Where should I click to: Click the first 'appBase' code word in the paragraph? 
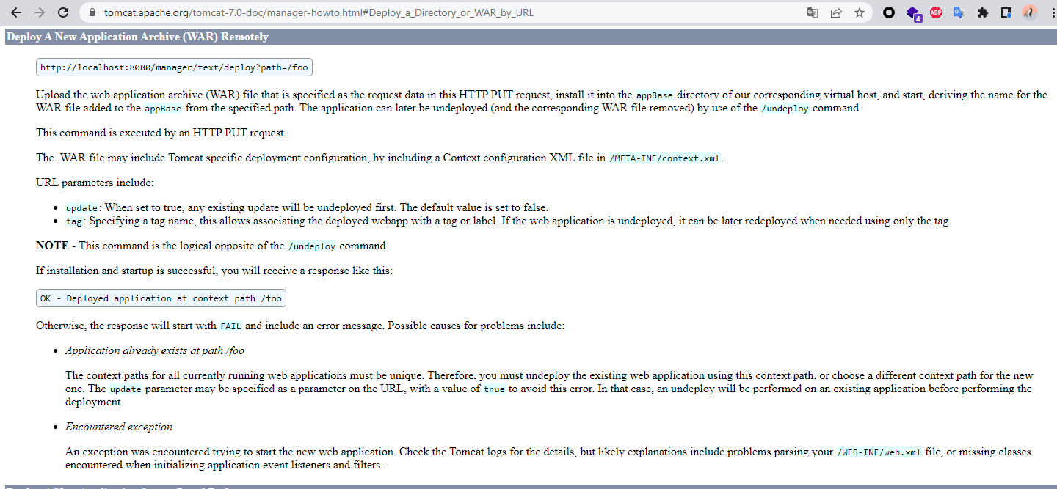tap(655, 95)
